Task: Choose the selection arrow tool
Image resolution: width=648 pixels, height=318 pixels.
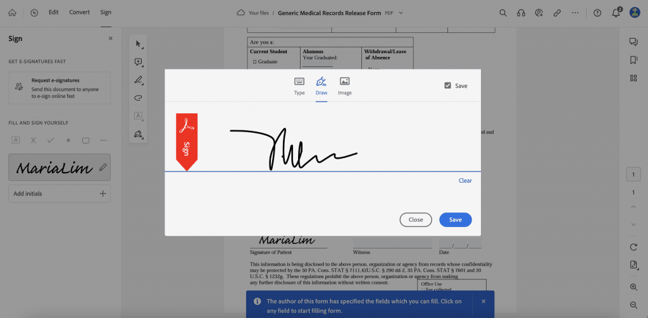Action: pyautogui.click(x=139, y=44)
